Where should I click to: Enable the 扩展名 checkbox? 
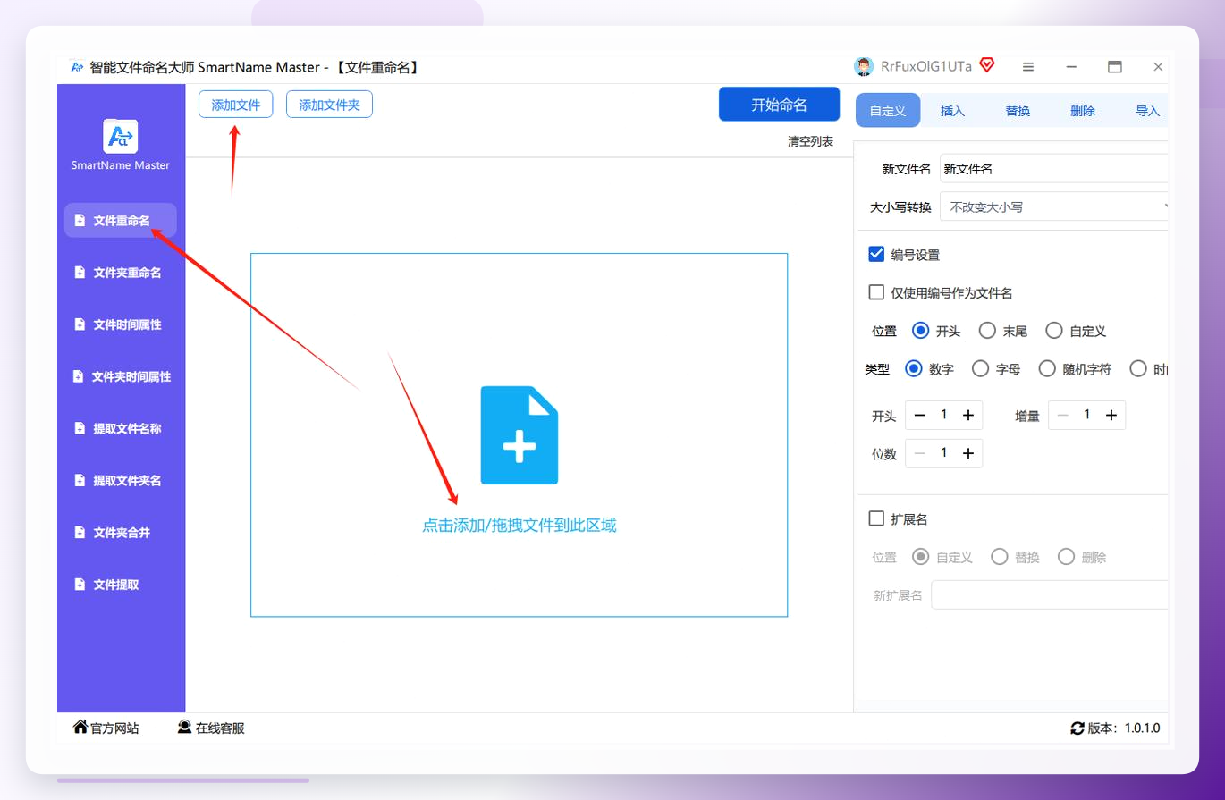pos(876,518)
